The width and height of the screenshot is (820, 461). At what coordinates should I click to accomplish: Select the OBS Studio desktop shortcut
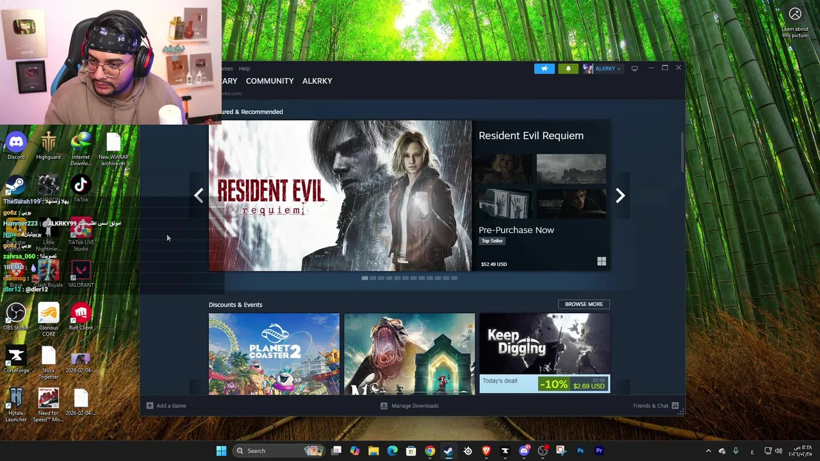point(16,317)
